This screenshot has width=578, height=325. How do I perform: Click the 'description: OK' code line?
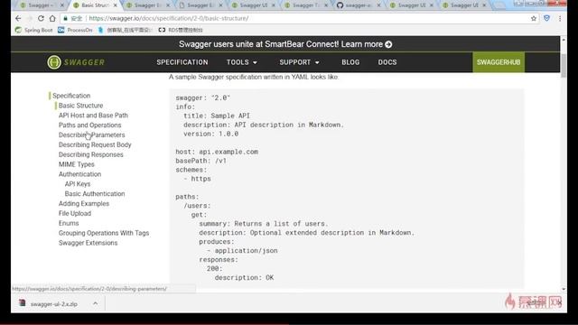click(244, 277)
